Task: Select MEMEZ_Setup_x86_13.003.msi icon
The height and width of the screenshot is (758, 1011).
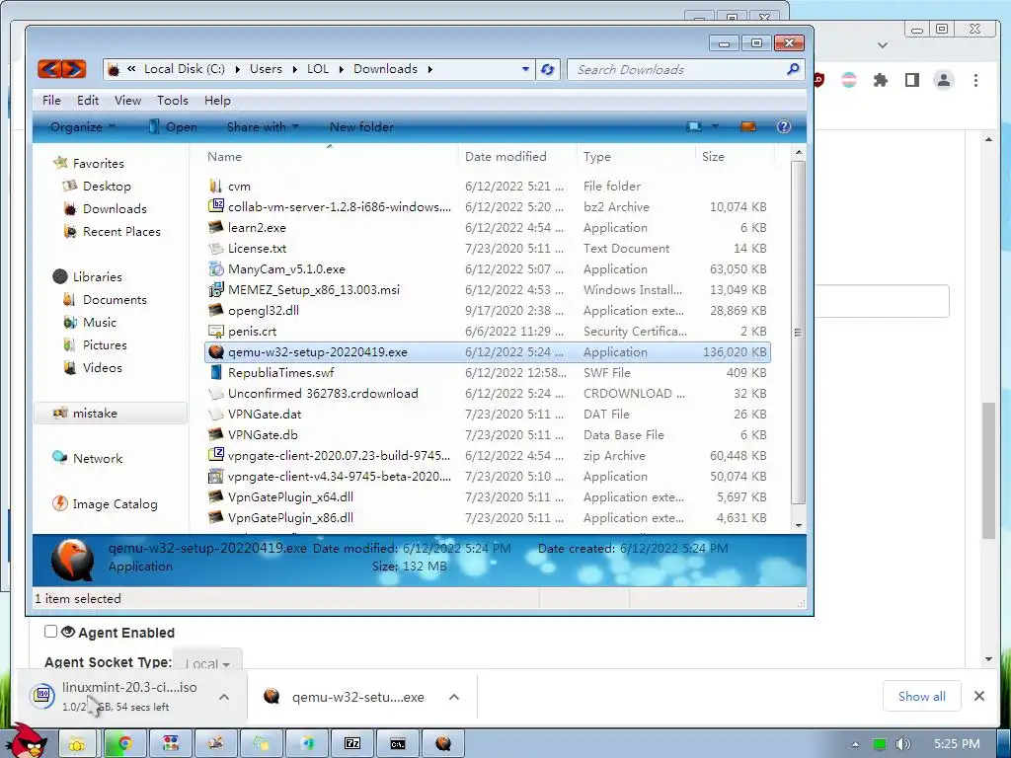Action: click(x=216, y=290)
